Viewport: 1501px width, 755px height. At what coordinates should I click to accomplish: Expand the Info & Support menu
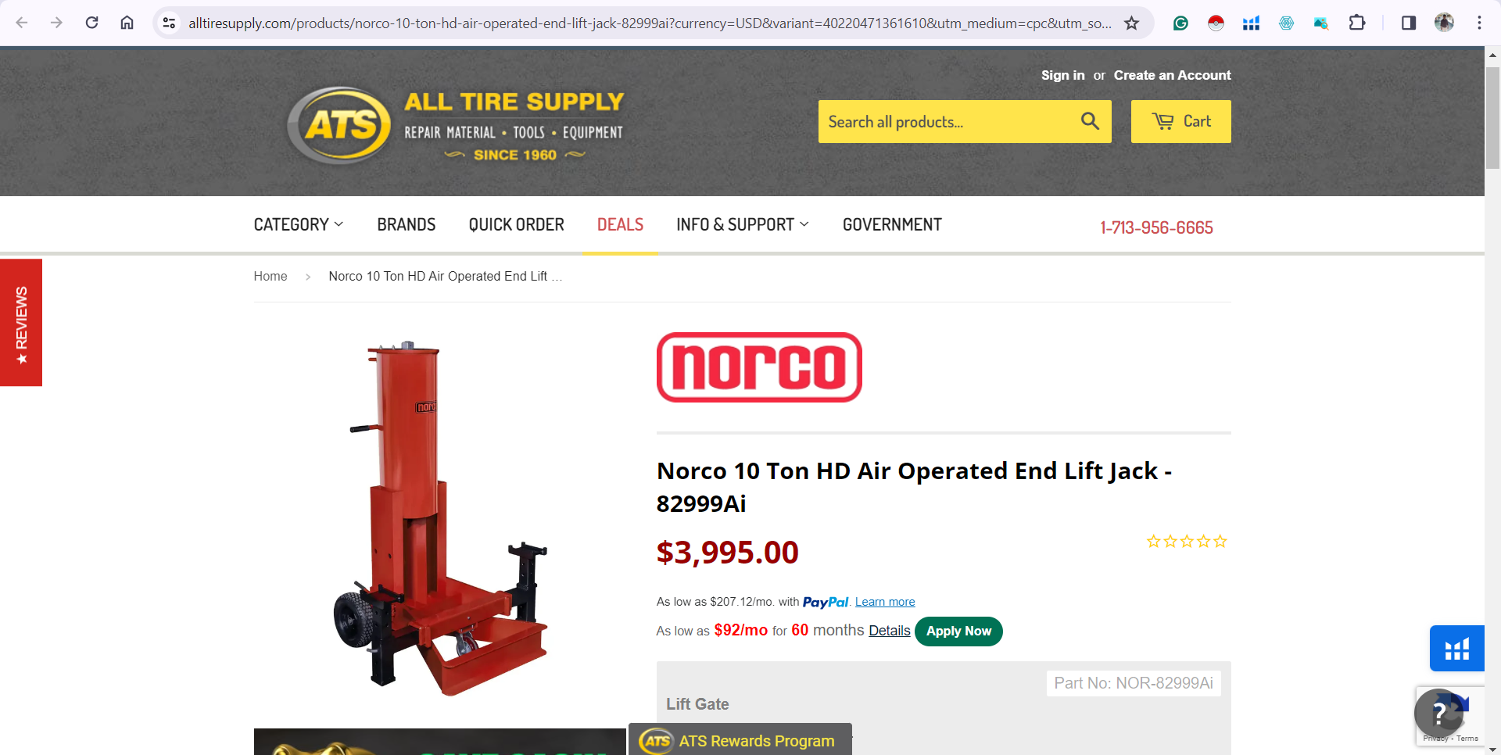[x=743, y=224]
